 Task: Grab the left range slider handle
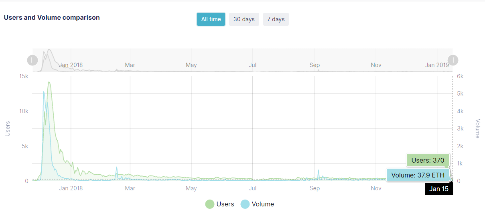(x=32, y=60)
